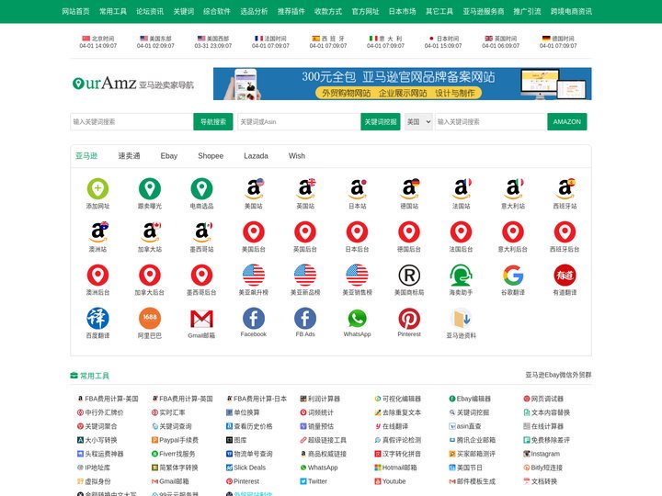662x496 pixels.
Task: Open the large WhatsApp icon
Action: click(357, 318)
